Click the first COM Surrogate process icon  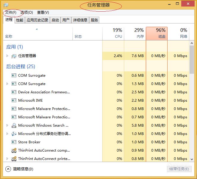pos(14,76)
